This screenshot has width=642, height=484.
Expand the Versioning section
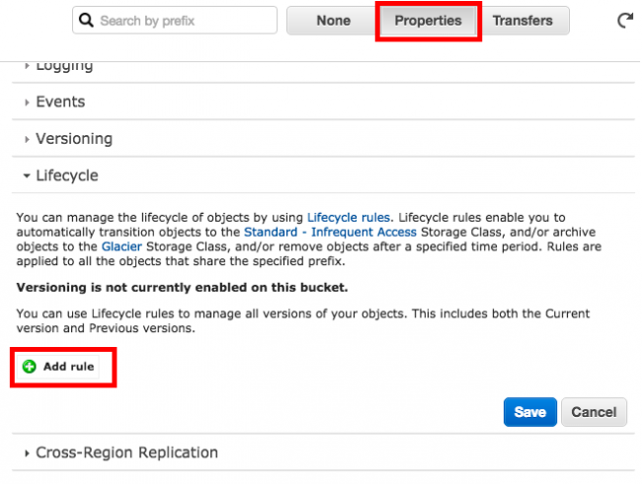[x=74, y=139]
